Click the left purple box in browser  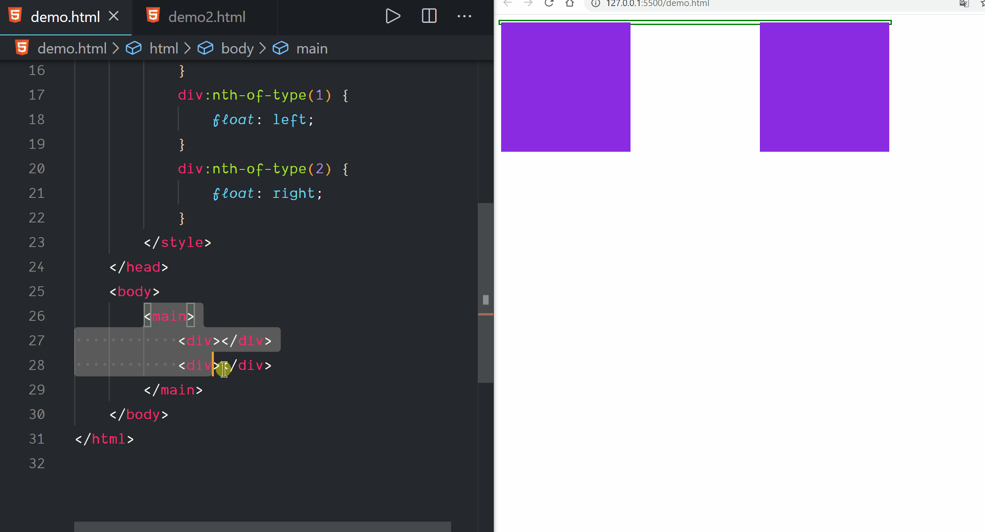click(565, 87)
